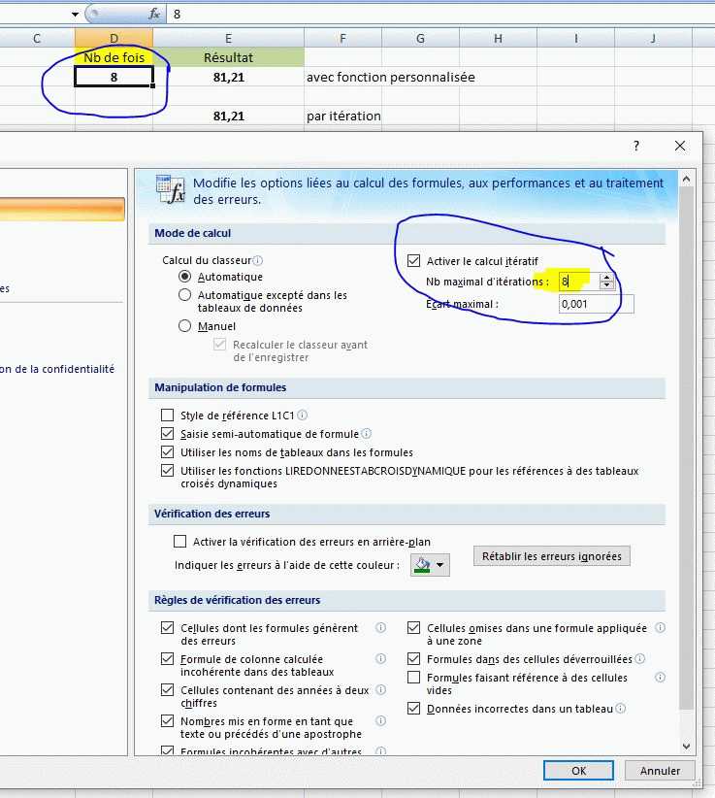This screenshot has width=715, height=798.
Task: Toggle 'Cellules omises dans une formule' checkbox
Action: coord(413,627)
